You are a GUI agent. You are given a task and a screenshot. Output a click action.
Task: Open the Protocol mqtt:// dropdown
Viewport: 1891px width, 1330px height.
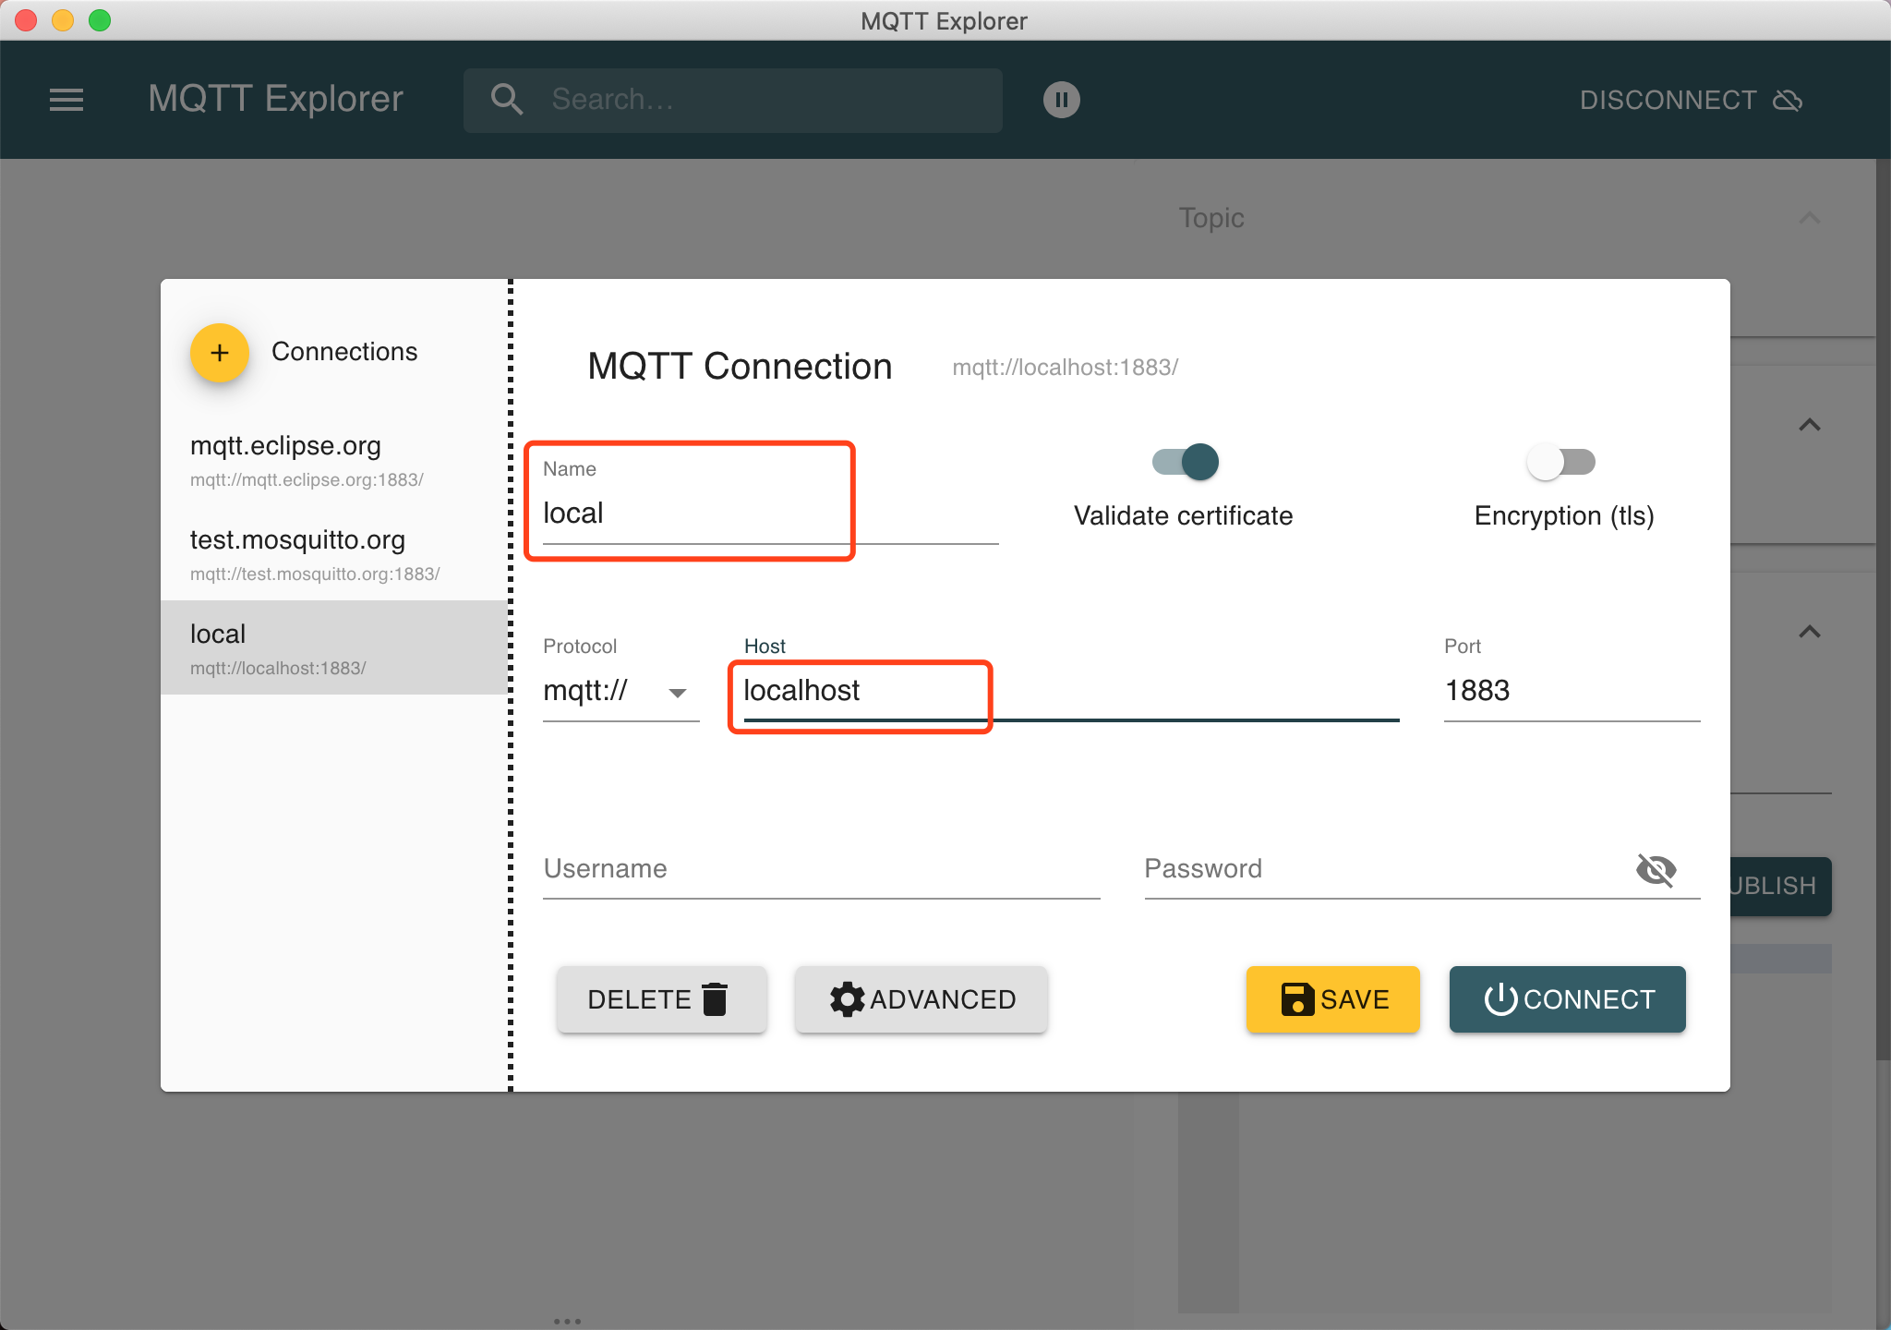[619, 691]
